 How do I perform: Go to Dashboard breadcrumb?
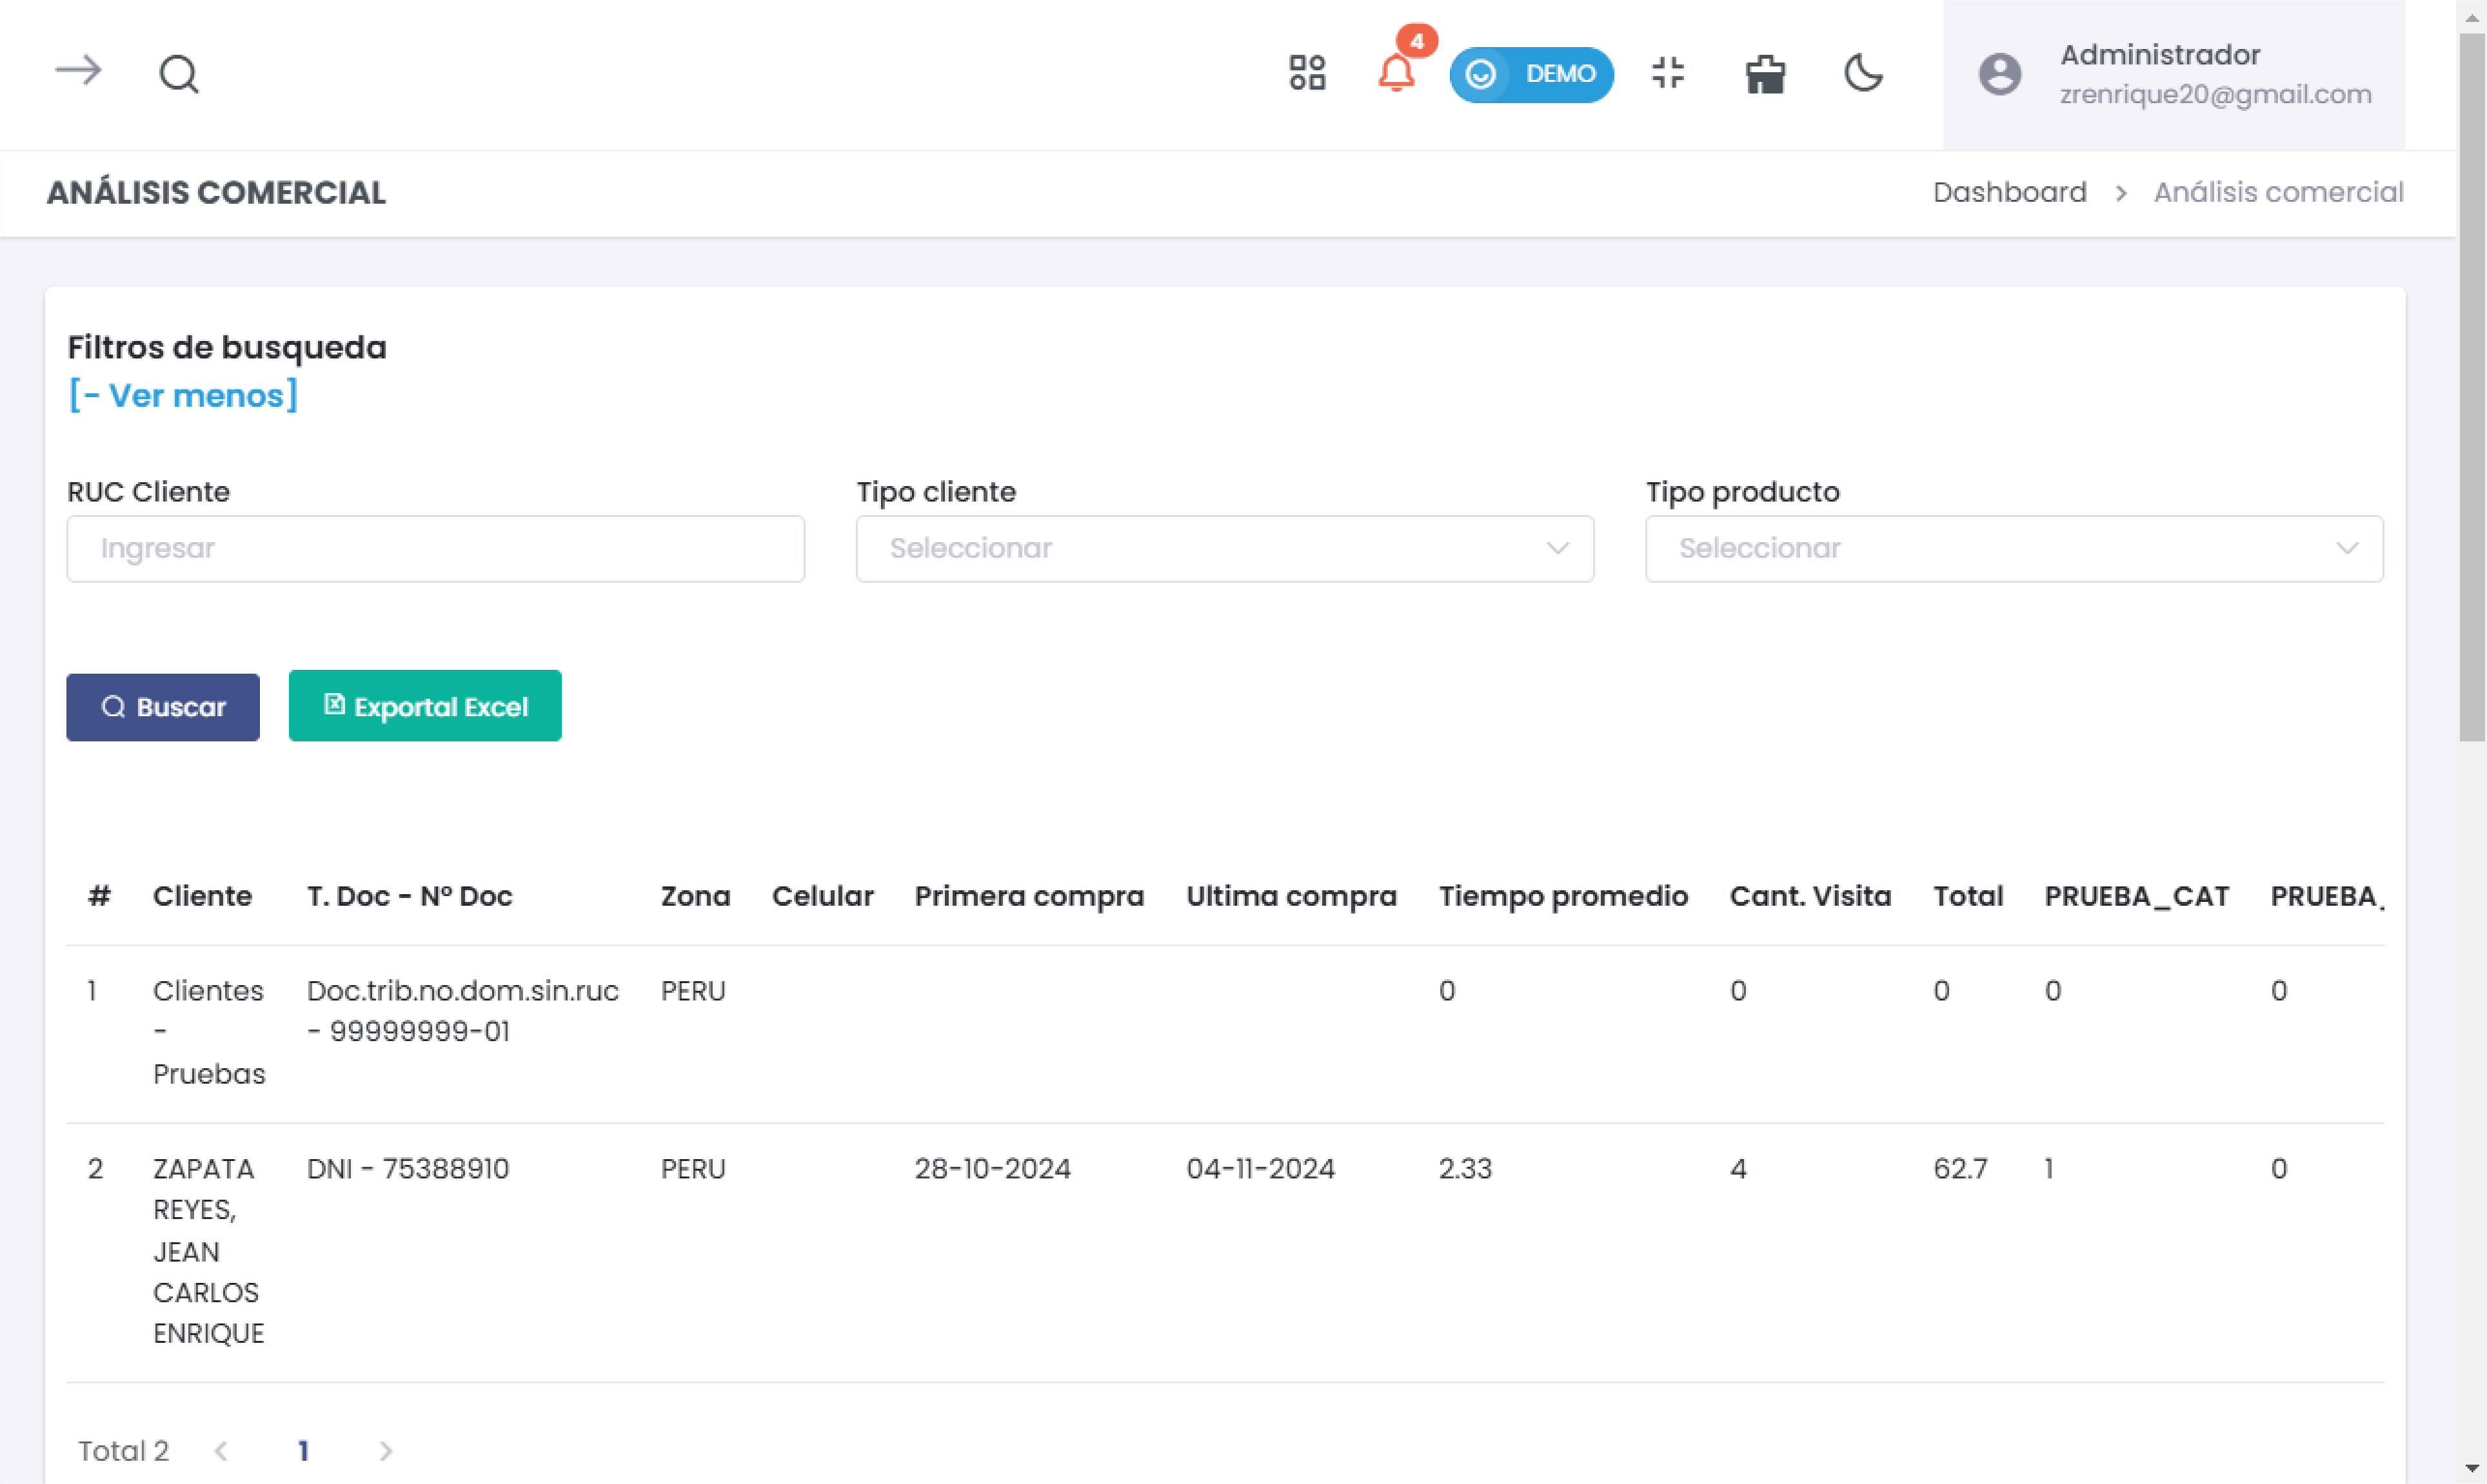point(2009,192)
